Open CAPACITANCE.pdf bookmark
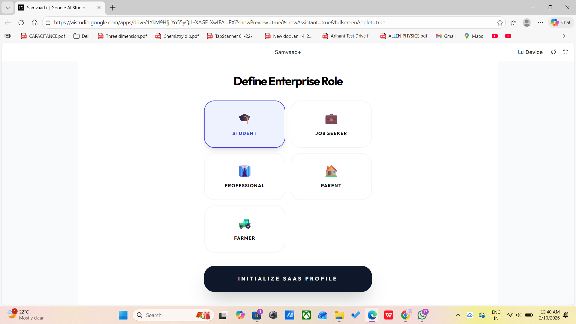Screen dimensions: 576x324 coord(43,36)
